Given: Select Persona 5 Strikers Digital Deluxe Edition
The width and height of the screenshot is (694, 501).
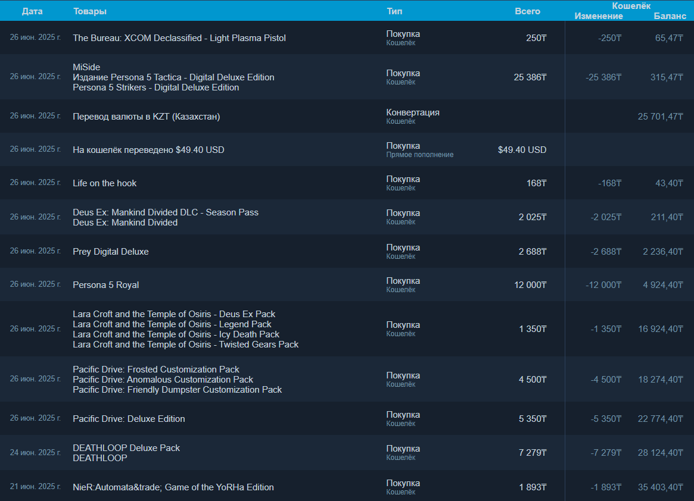Looking at the screenshot, I should 156,87.
